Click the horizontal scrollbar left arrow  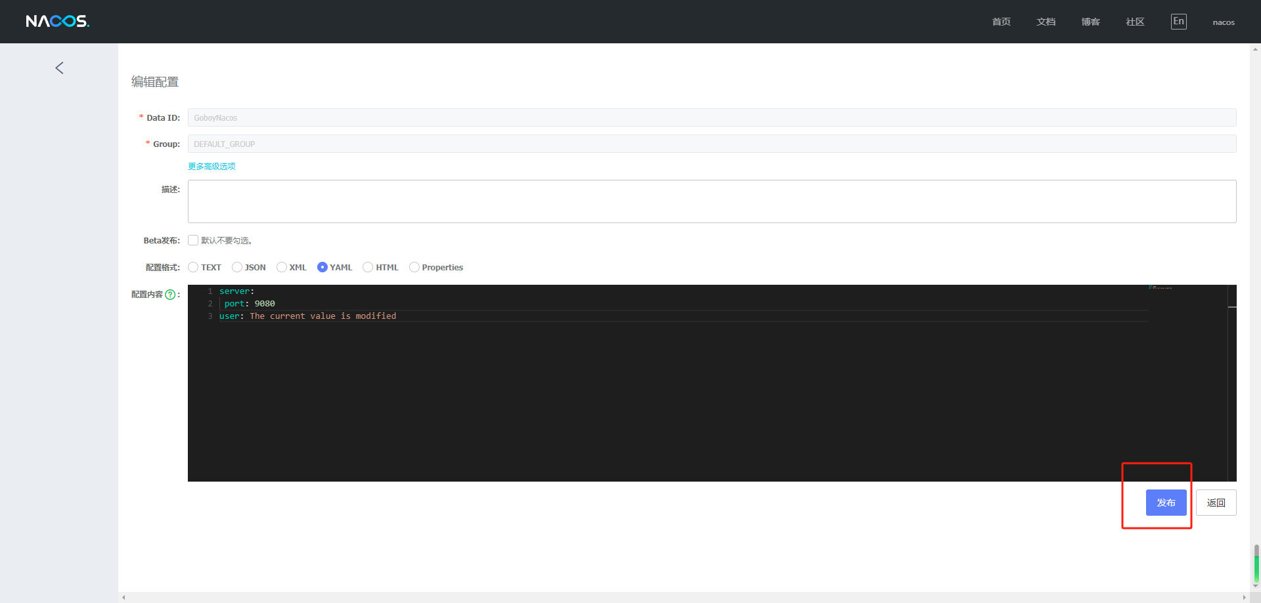(x=123, y=598)
